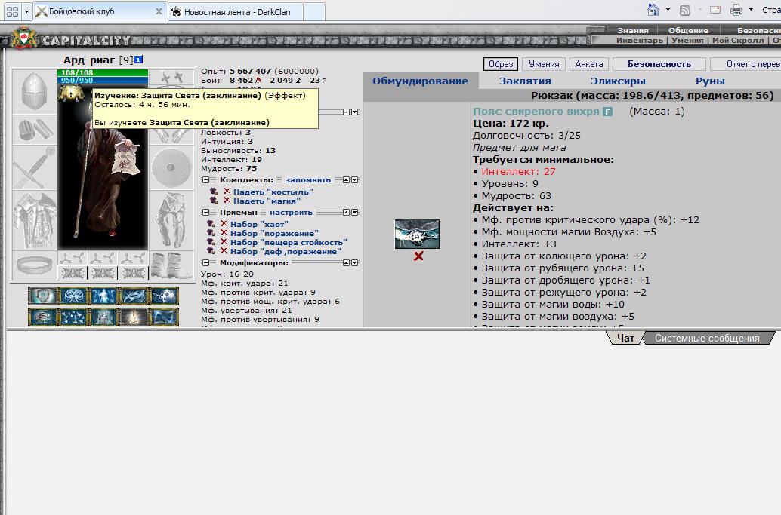Viewport: 781px width, 515px height.
Task: Open the home button dropdown arrow
Action: [x=668, y=10]
